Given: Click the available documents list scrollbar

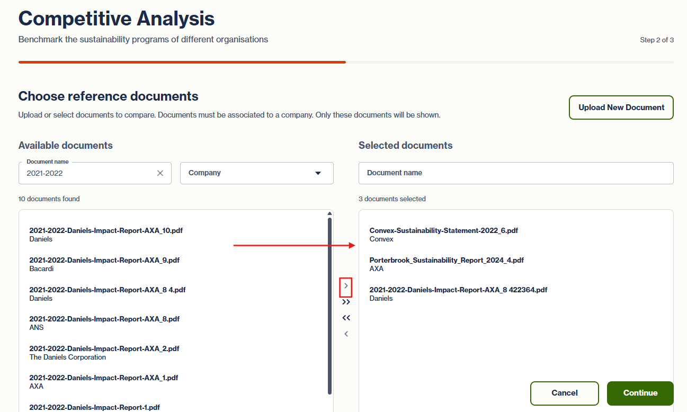Looking at the screenshot, I should [x=329, y=306].
